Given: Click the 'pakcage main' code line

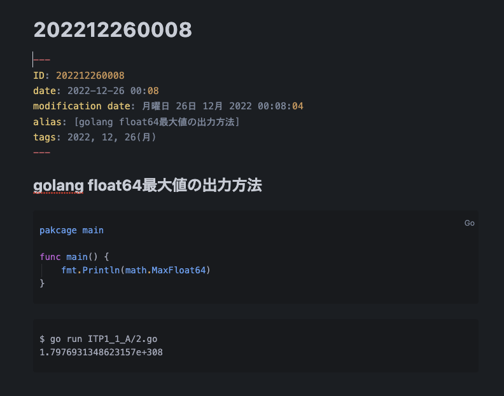Looking at the screenshot, I should tap(71, 230).
